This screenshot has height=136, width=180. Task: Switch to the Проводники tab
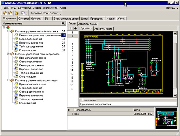pyautogui.click(x=97, y=18)
